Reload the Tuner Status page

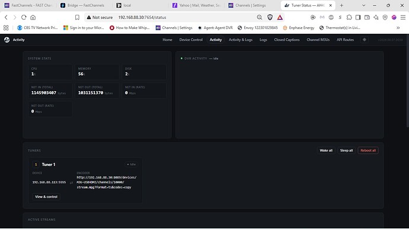point(24,17)
